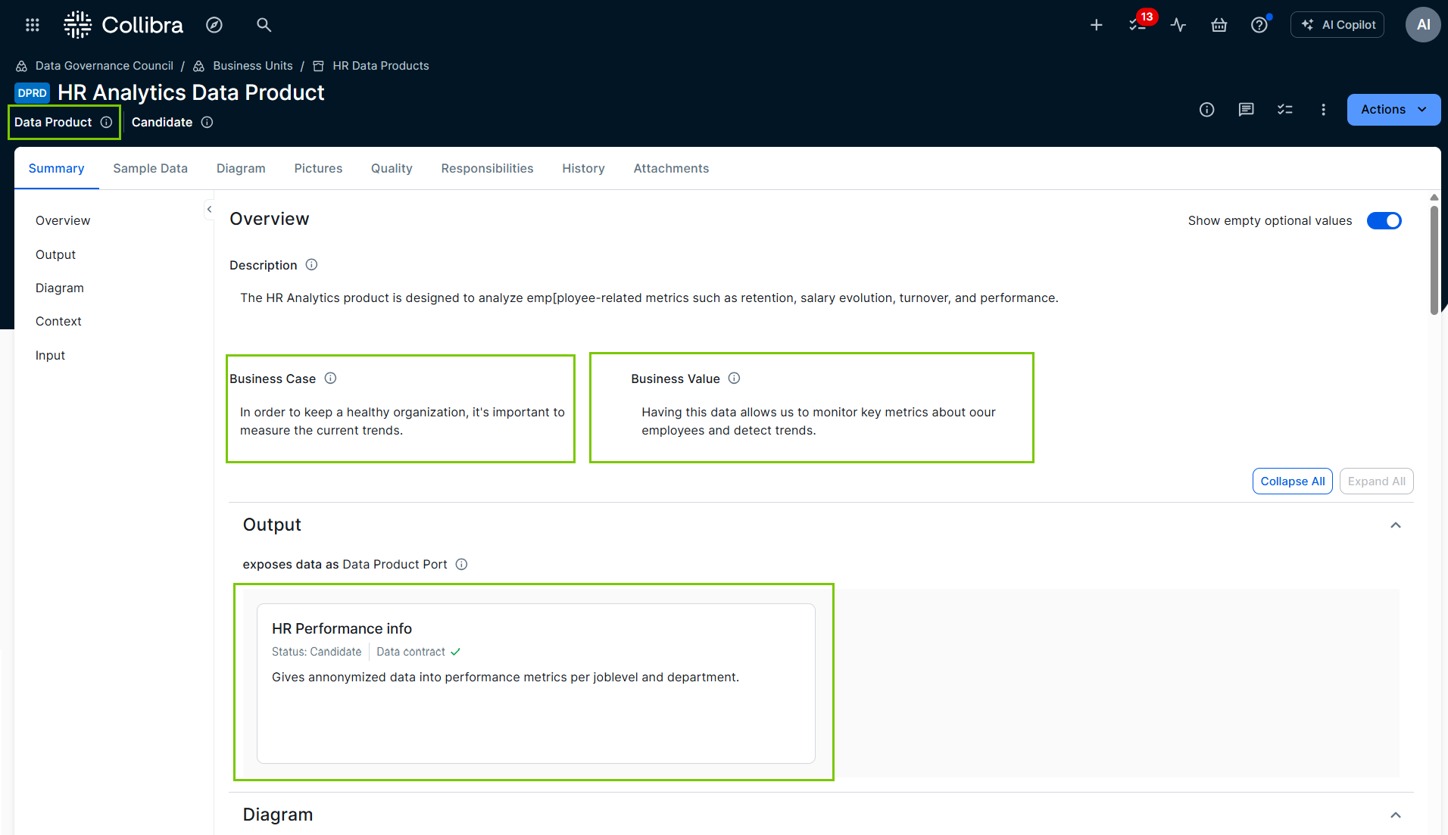The width and height of the screenshot is (1448, 835).
Task: Open the Data Marketplace basket icon
Action: click(1219, 24)
